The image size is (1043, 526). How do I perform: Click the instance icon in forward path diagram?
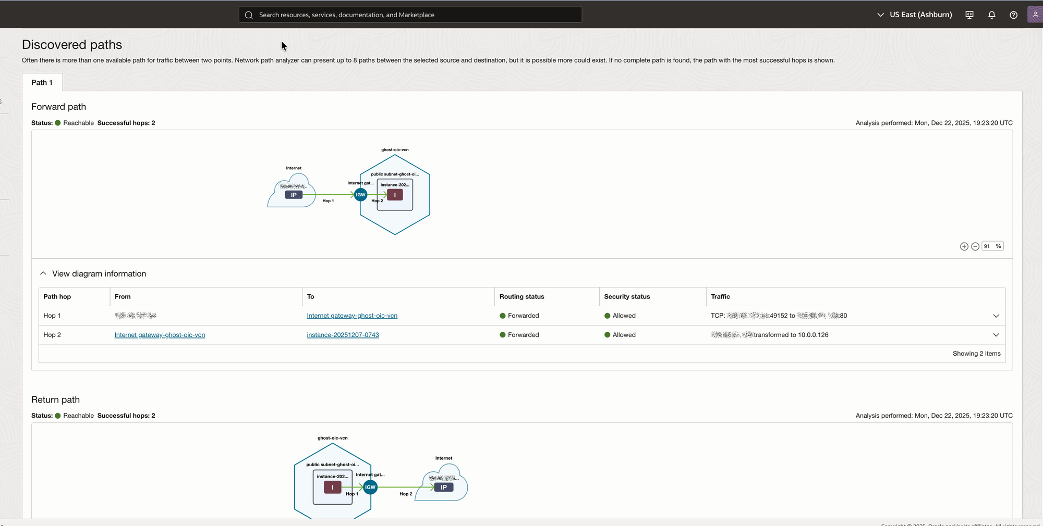395,195
